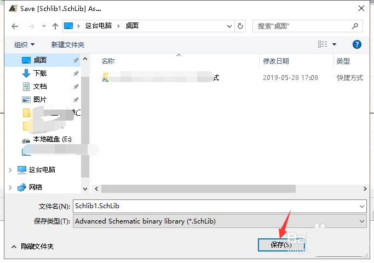The height and width of the screenshot is (263, 374).
Task: Open recent locations dropdown arrow
Action: tap(44, 26)
